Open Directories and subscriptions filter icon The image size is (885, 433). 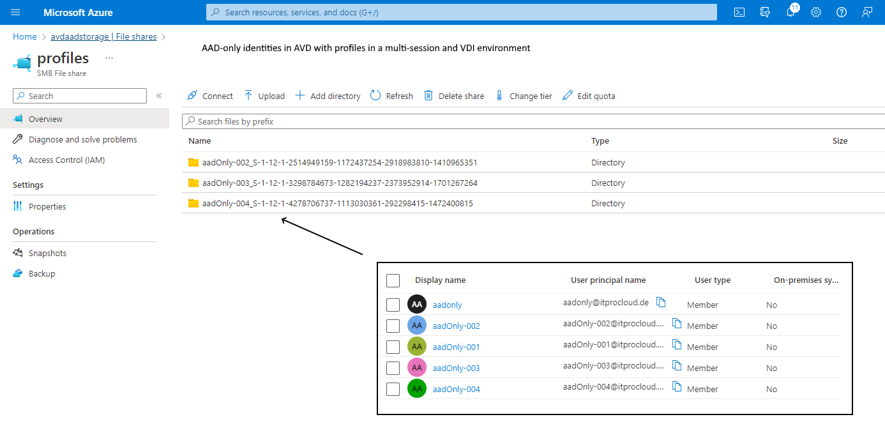(x=765, y=12)
